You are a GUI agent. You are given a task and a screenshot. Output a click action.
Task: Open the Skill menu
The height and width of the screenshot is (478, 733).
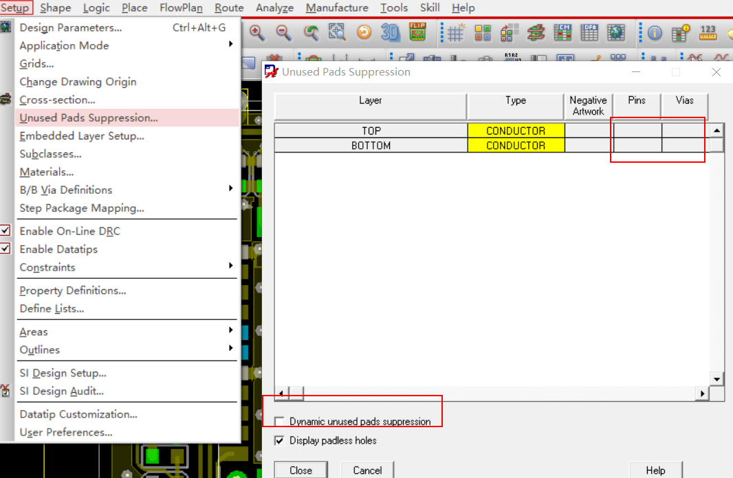(x=430, y=8)
